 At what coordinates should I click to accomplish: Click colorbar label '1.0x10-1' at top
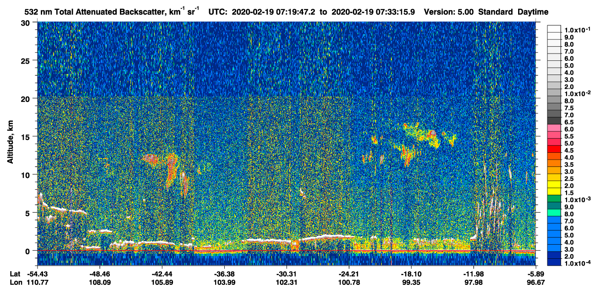coord(577,30)
